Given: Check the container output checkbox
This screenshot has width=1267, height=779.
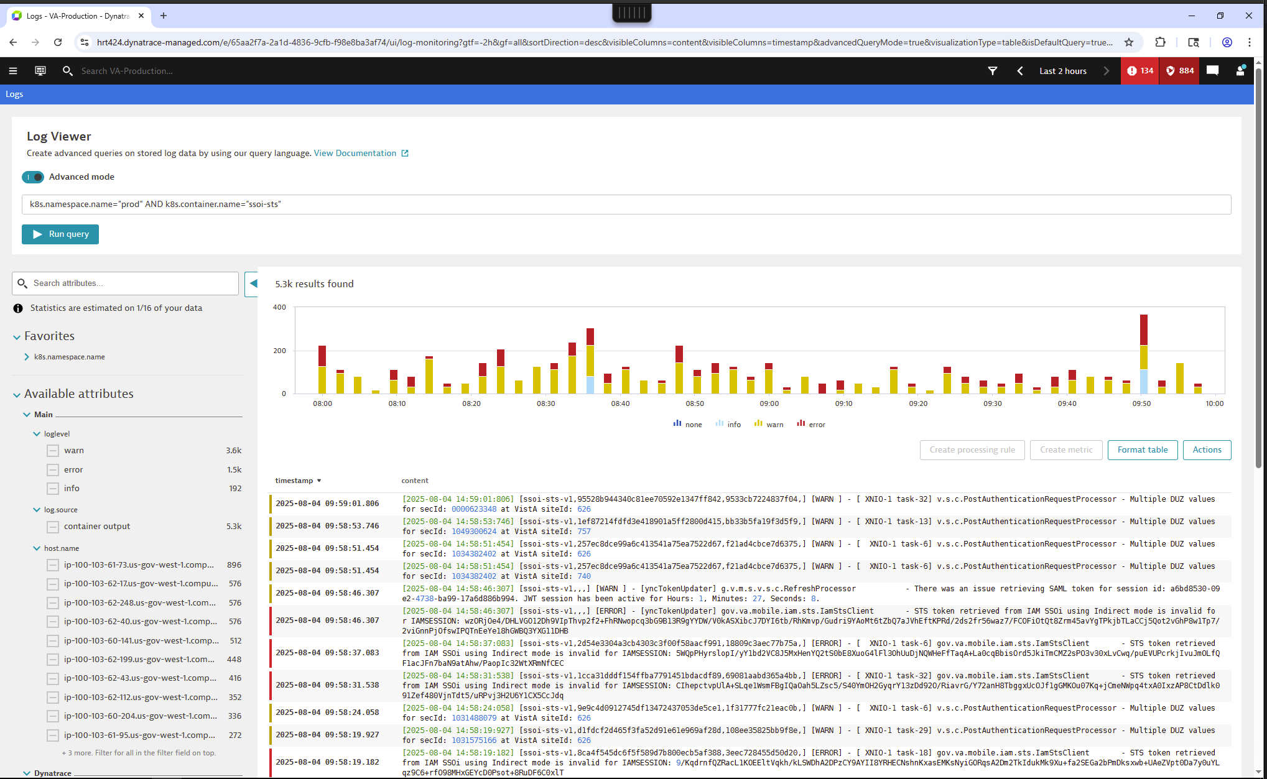Looking at the screenshot, I should click(53, 527).
